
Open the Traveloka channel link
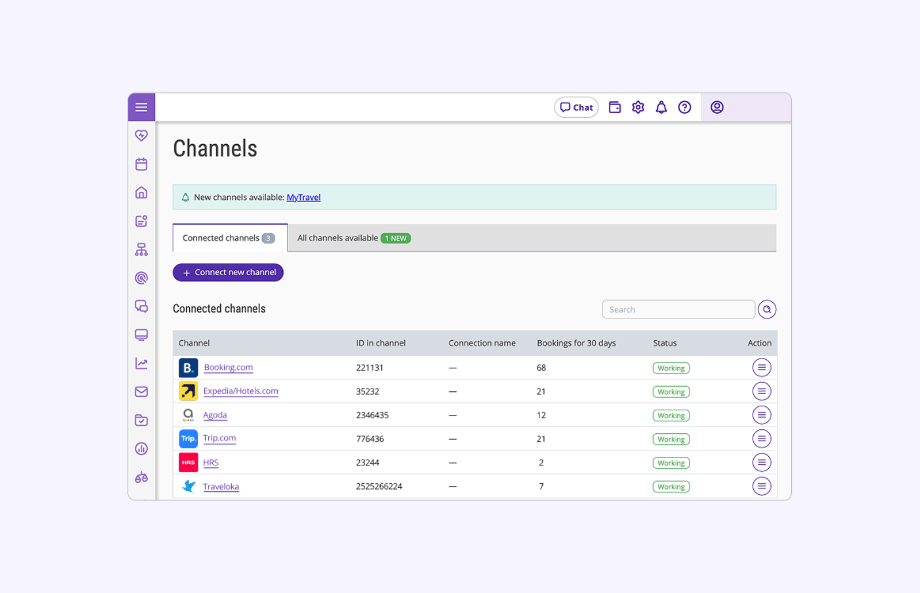pos(221,487)
